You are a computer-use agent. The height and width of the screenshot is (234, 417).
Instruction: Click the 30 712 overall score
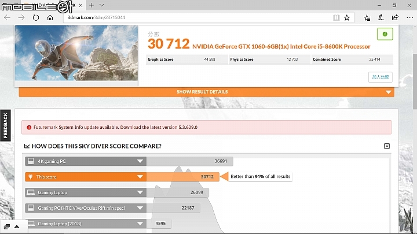[x=169, y=44]
